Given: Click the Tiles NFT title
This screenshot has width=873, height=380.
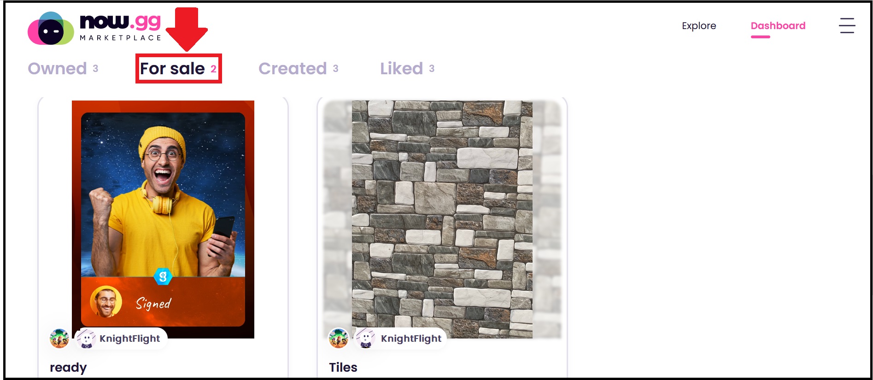Looking at the screenshot, I should click(x=343, y=368).
